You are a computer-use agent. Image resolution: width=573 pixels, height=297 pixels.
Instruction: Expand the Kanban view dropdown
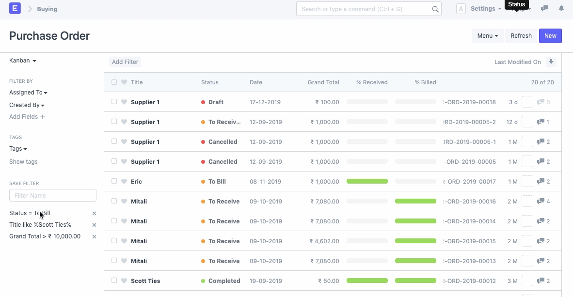tap(23, 61)
